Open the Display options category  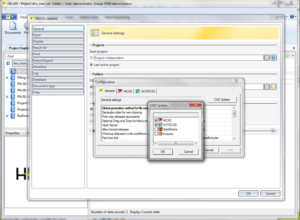(x=58, y=41)
